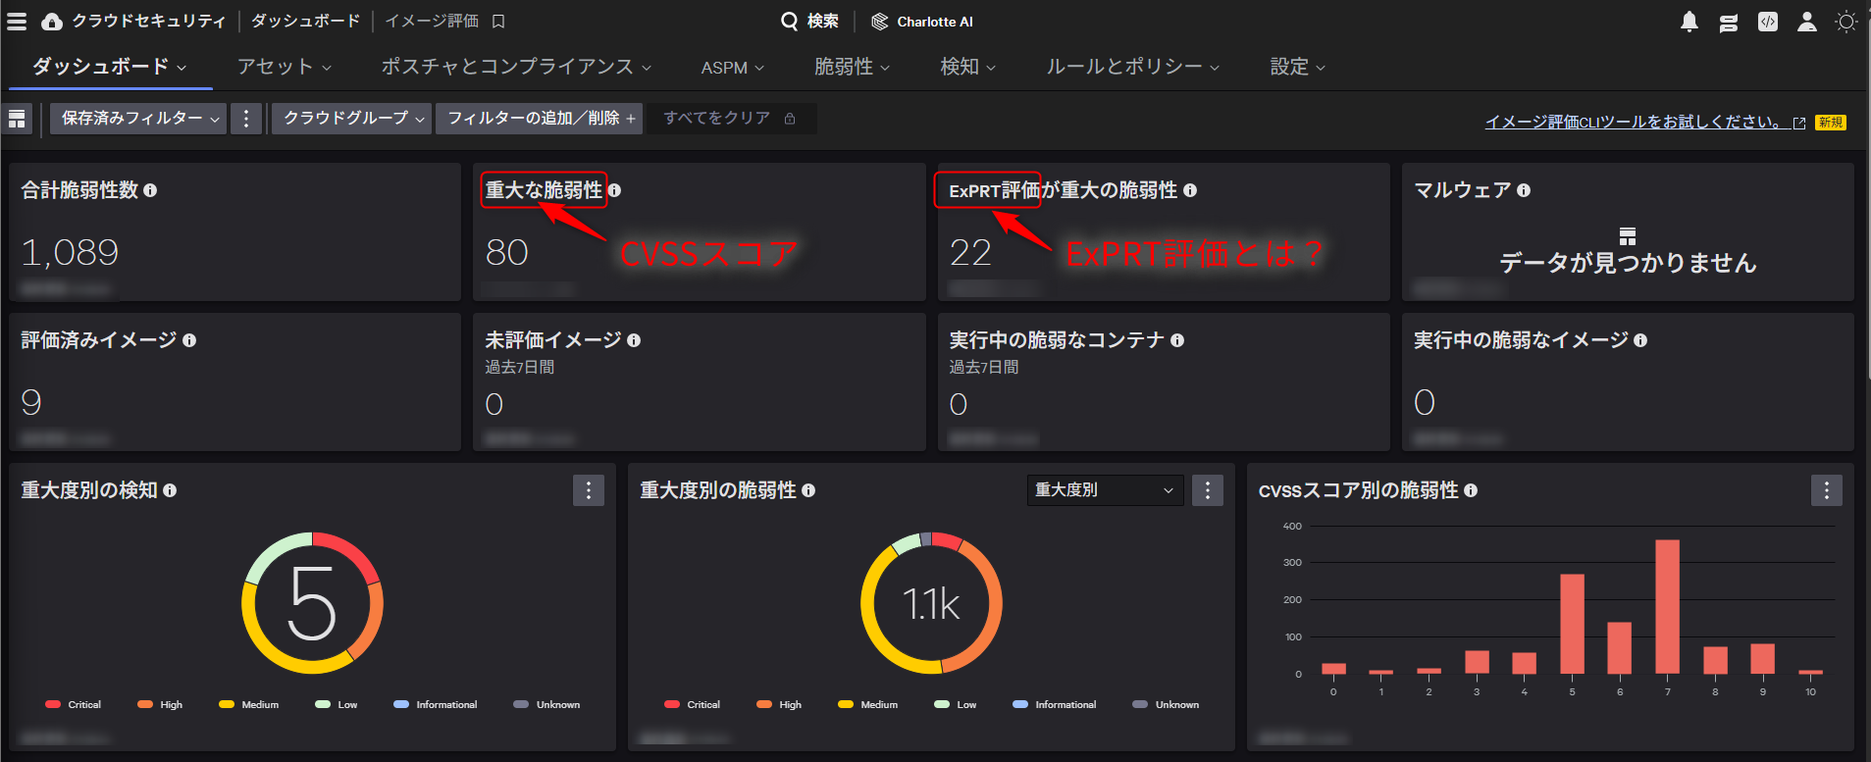This screenshot has width=1871, height=762.
Task: Show info for 重大な脆弱性
Action: coord(614,190)
